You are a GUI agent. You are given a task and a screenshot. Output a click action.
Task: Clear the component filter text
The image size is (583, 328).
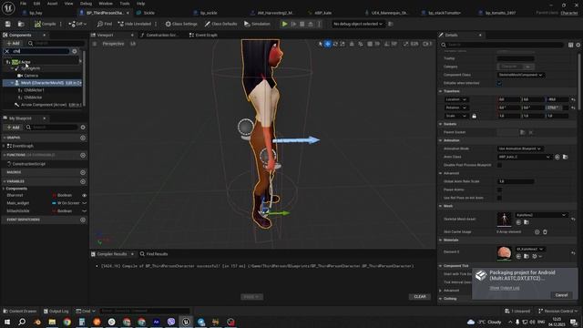click(x=6, y=51)
